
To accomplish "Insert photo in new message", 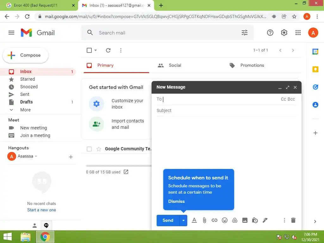I will coord(245,220).
